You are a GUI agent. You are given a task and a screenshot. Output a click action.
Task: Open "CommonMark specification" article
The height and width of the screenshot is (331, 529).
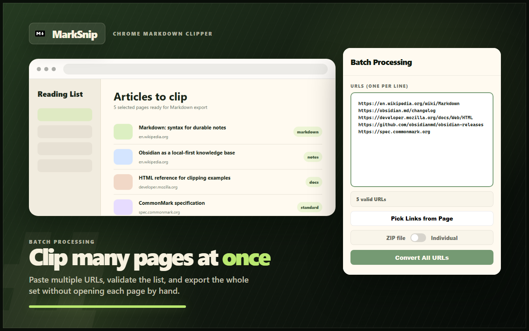click(172, 203)
